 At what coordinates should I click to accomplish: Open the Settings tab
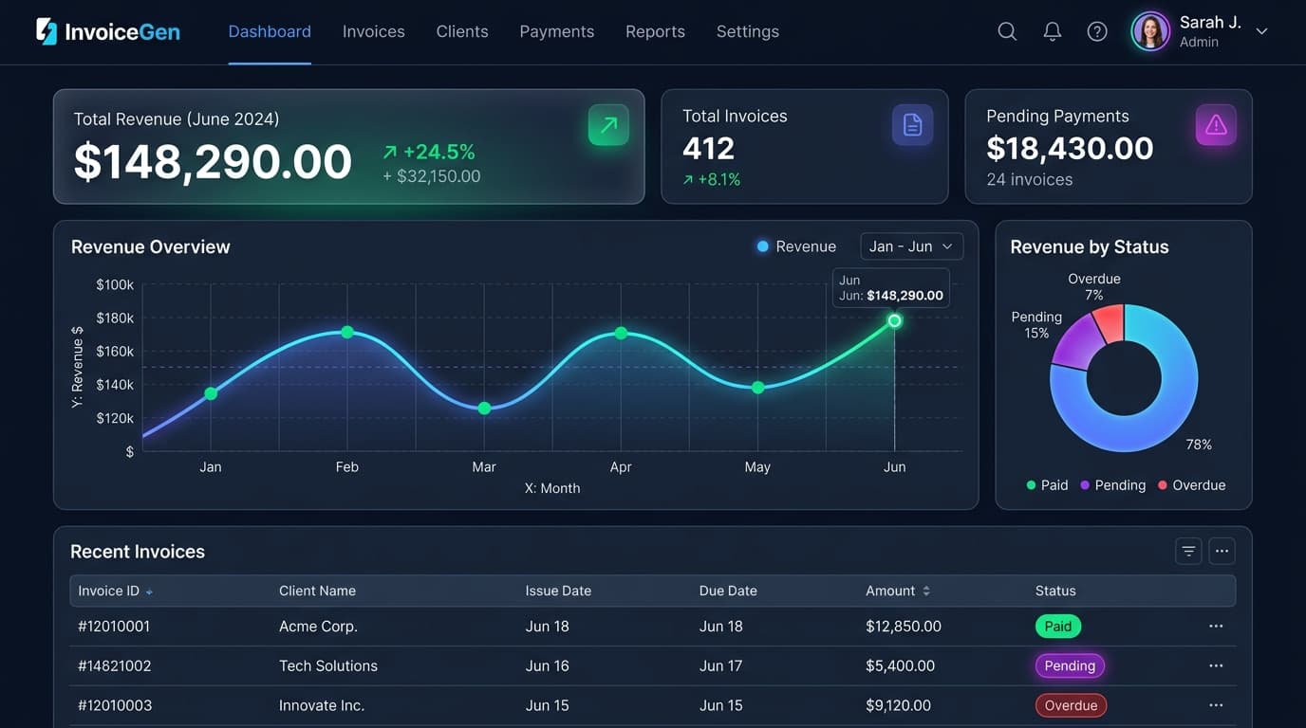[747, 31]
